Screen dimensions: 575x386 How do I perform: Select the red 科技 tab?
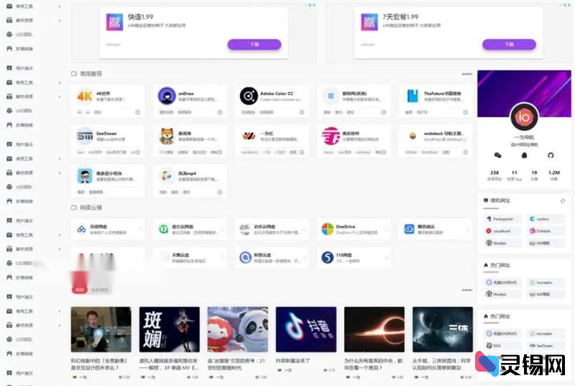coord(80,290)
